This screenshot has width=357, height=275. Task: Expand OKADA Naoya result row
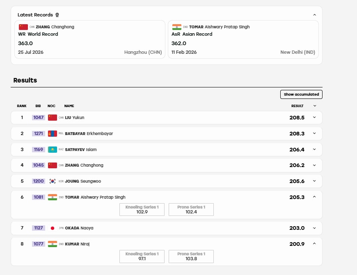coord(314,228)
